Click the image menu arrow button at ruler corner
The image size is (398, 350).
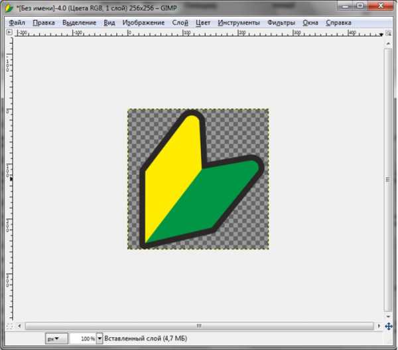click(9, 32)
